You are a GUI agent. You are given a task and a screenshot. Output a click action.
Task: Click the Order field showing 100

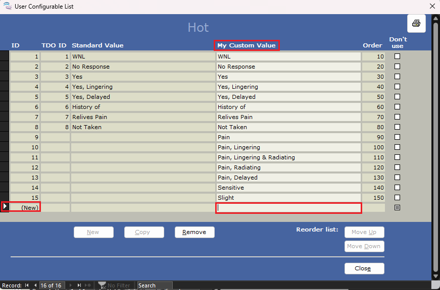373,147
